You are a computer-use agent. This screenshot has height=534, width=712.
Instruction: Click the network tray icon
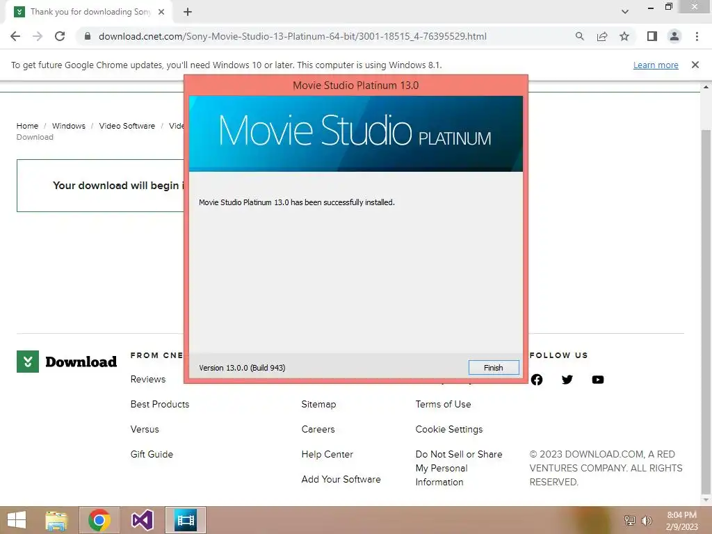coord(629,520)
